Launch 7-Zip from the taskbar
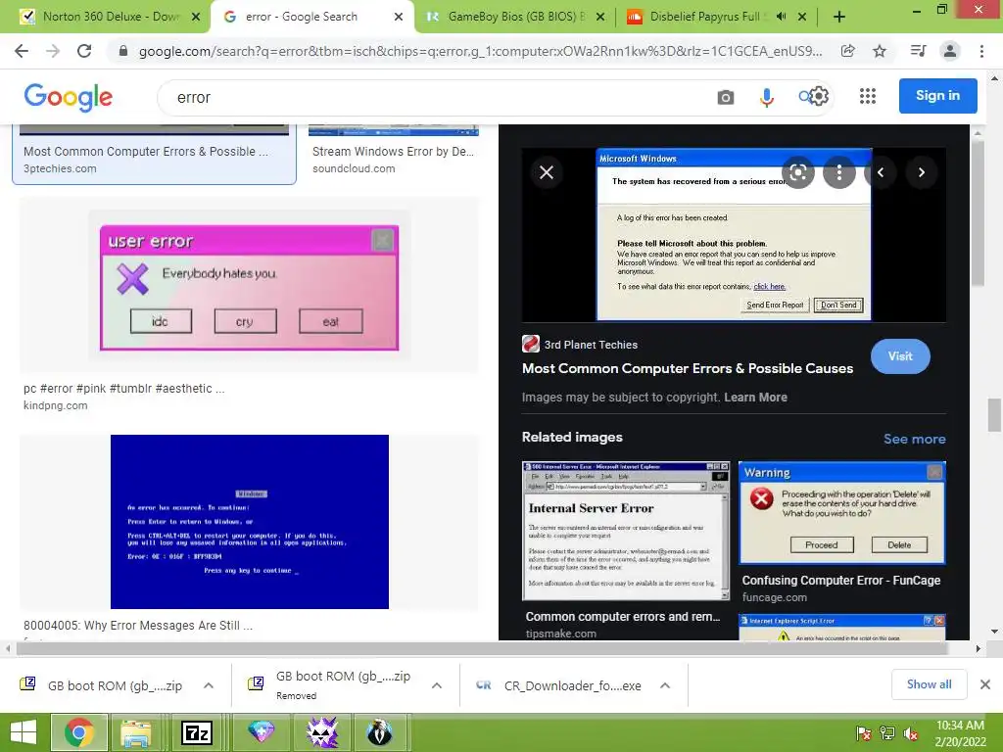 point(197,732)
